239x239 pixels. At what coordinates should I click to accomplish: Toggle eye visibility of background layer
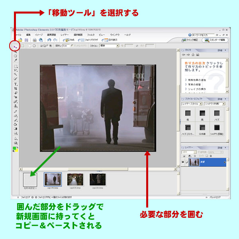(183, 162)
